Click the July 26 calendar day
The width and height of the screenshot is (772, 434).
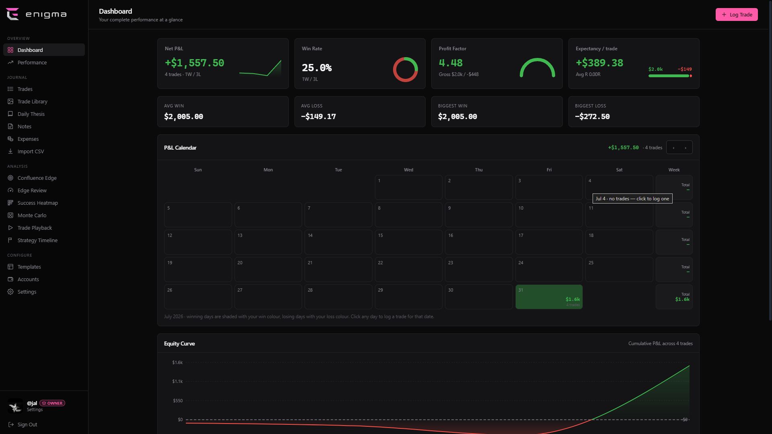198,297
